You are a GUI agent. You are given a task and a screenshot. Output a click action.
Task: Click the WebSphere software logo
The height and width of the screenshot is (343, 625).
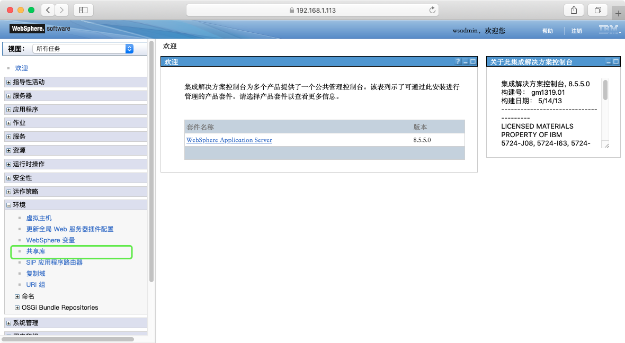pos(40,28)
